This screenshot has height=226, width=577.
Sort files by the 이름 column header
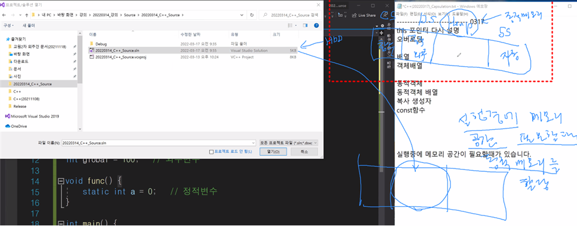coord(93,34)
